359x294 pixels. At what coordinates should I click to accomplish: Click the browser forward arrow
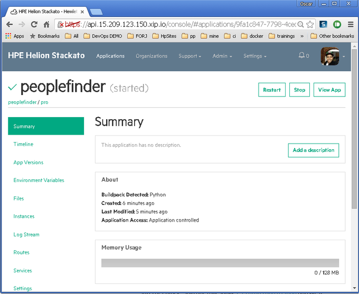22,24
